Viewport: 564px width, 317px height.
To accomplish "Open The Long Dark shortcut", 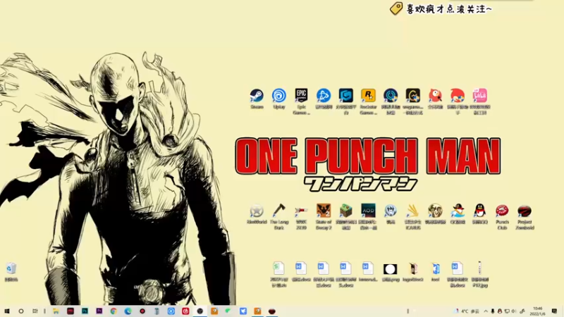I will coord(279,216).
